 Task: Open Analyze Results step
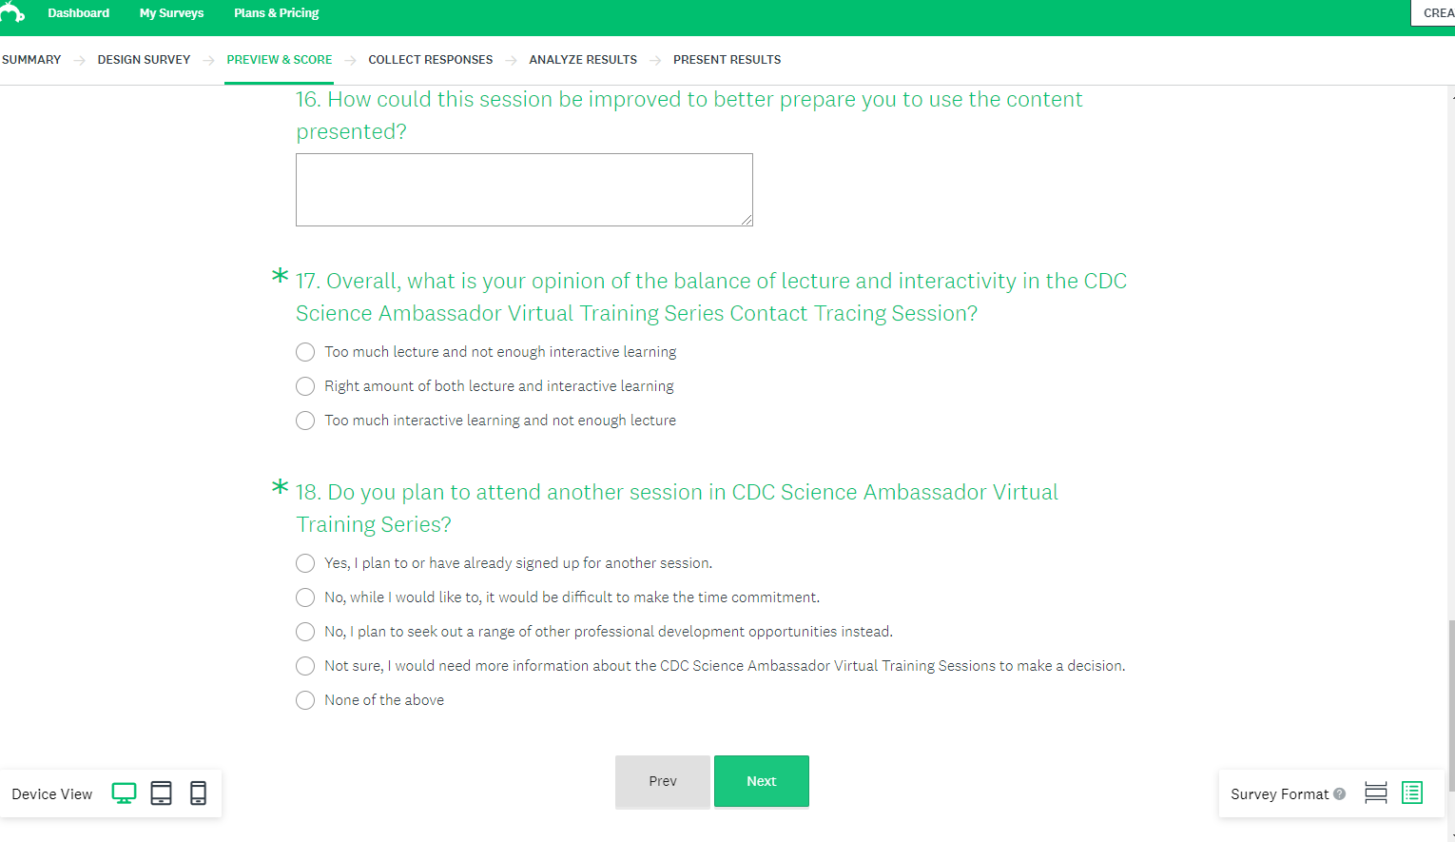coord(583,60)
